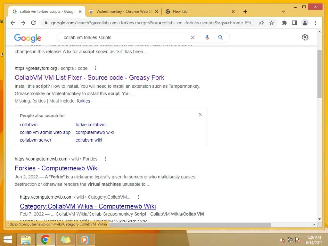Open network icon in system tray
The image size is (328, 246).
(290, 240)
